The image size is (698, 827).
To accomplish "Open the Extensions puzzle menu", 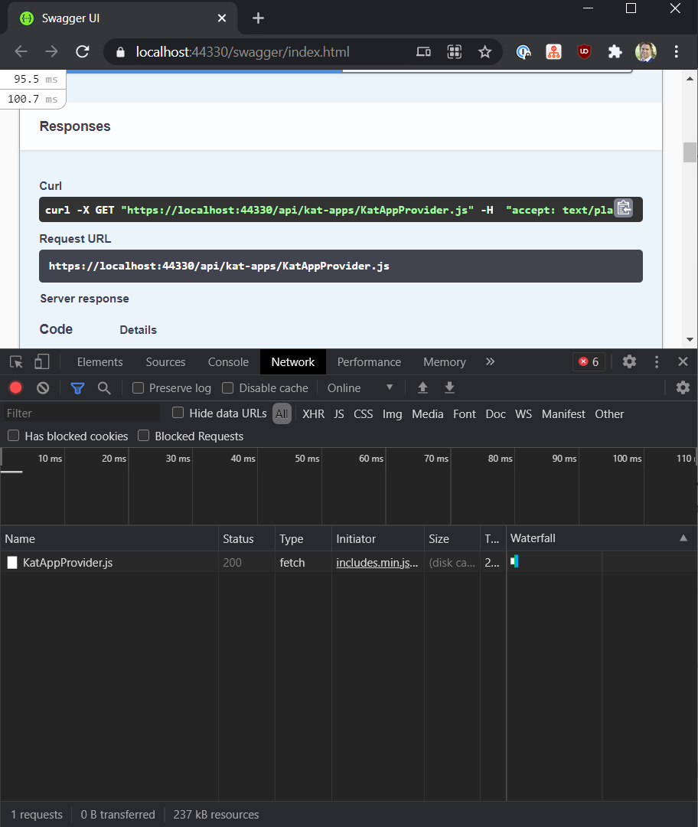I will coord(615,52).
